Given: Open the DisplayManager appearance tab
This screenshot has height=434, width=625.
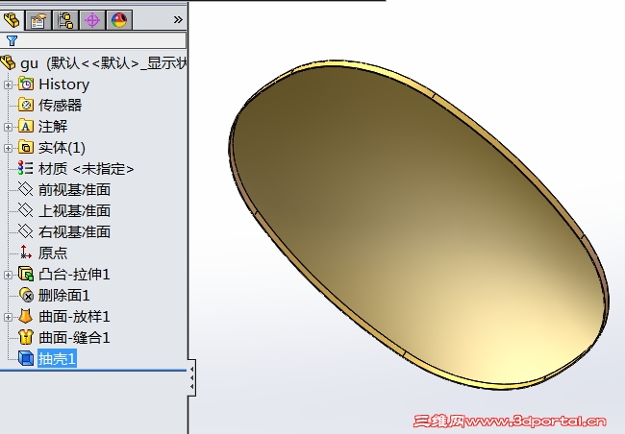Looking at the screenshot, I should click(x=119, y=20).
